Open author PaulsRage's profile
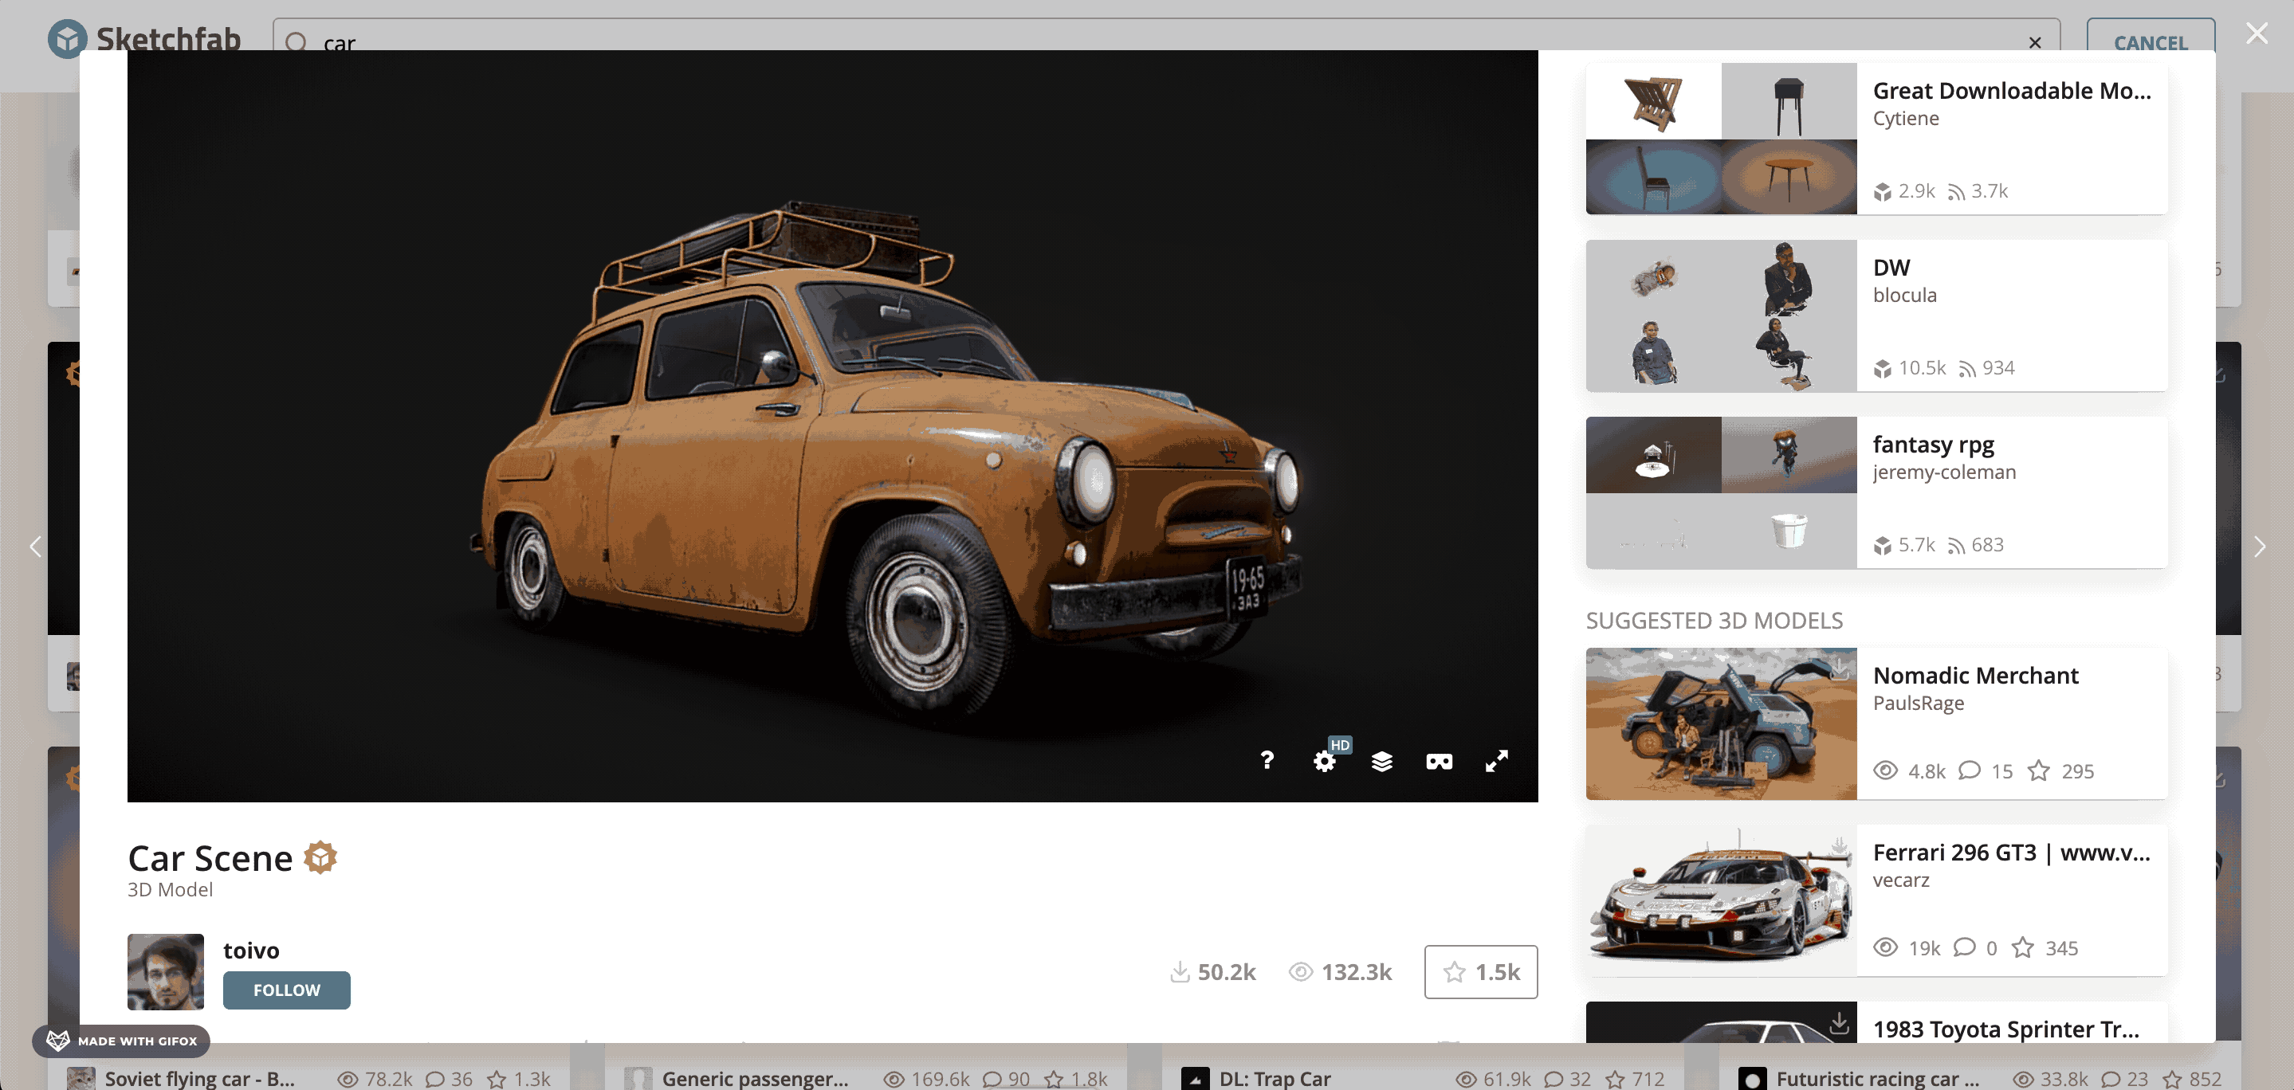The width and height of the screenshot is (2294, 1090). click(1919, 703)
